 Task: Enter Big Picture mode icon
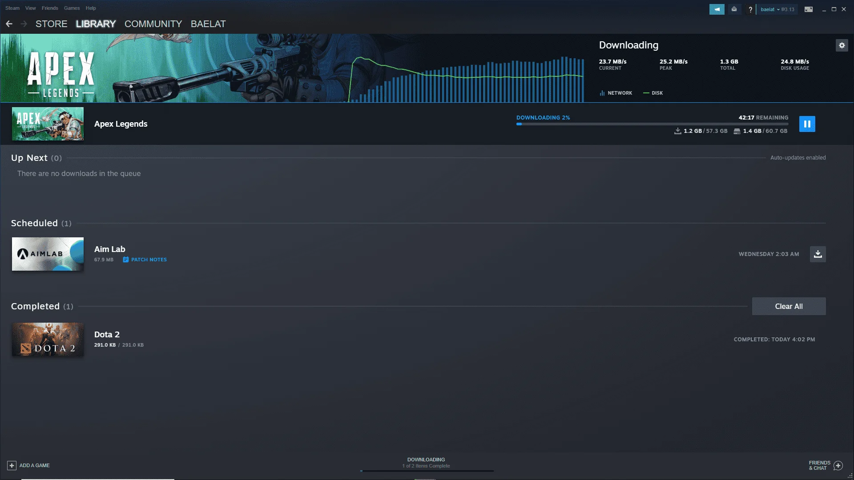pyautogui.click(x=809, y=9)
